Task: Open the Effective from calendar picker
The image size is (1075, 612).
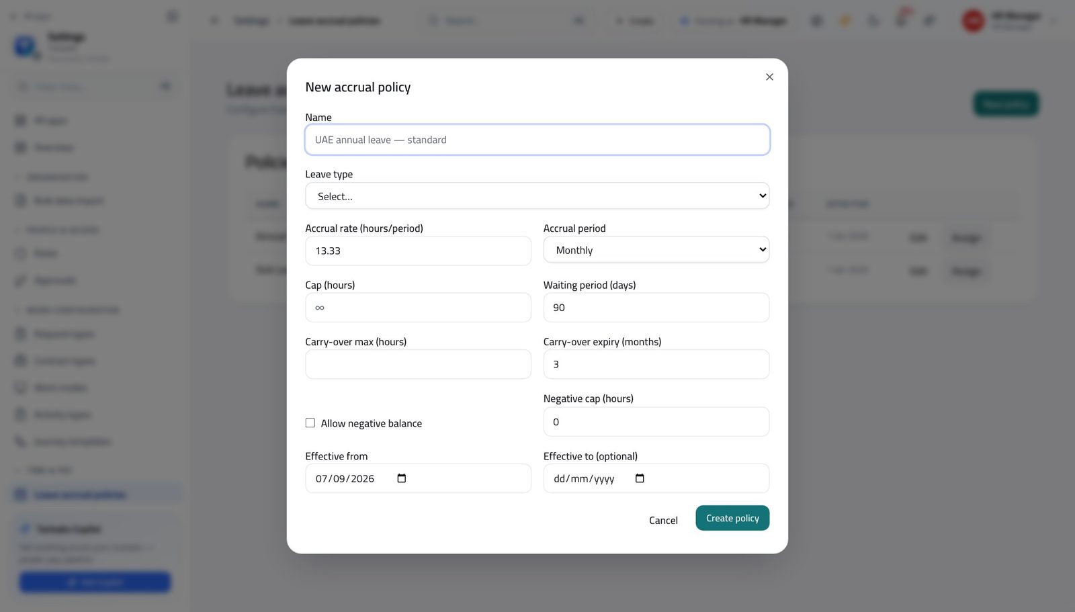Action: pos(402,478)
